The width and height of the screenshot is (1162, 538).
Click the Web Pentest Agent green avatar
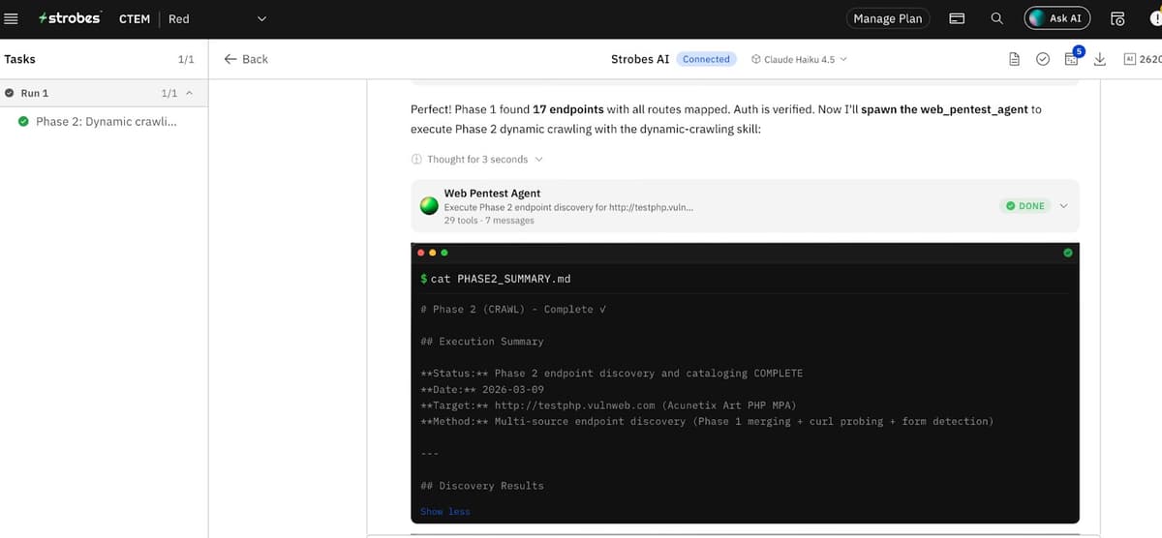[x=430, y=206]
